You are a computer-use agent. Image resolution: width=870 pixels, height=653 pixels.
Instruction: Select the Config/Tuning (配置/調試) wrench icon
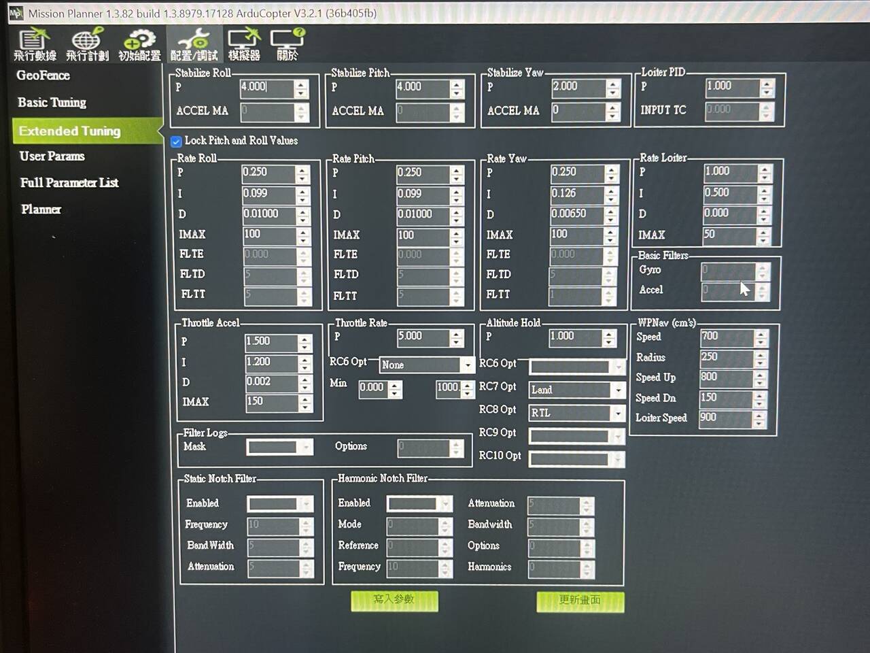[x=194, y=44]
